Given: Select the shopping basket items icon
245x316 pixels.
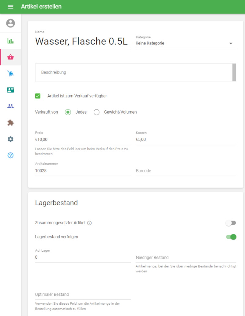Looking at the screenshot, I should point(10,57).
